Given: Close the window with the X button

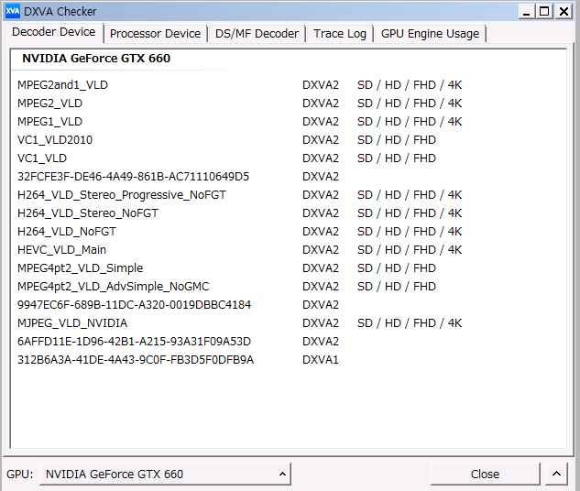Looking at the screenshot, I should [x=564, y=12].
